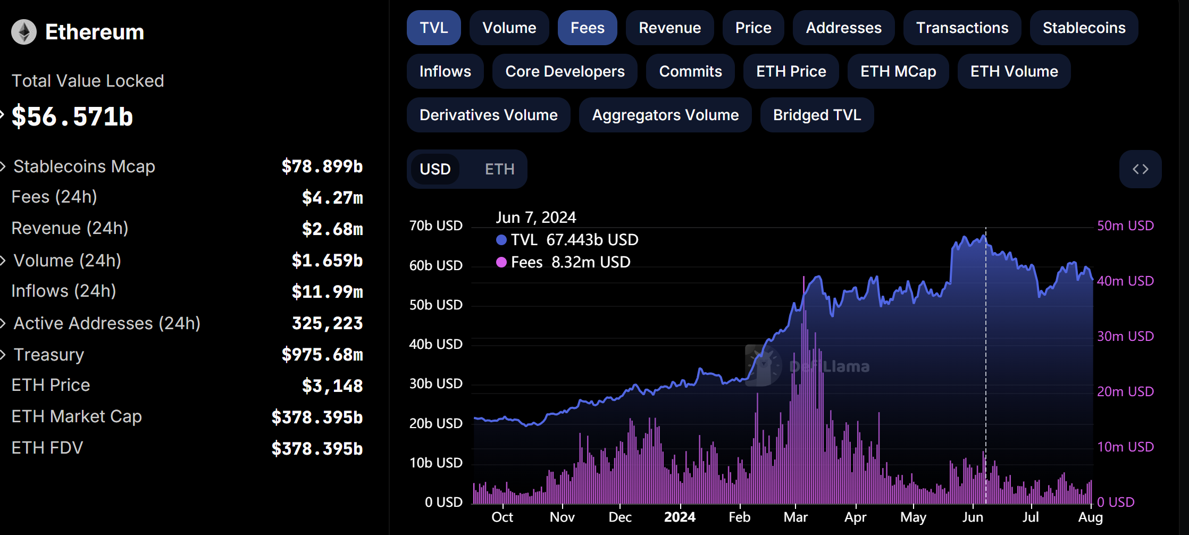The image size is (1189, 535).
Task: Expand the Active Addresses (24h) row
Action: pos(3,323)
